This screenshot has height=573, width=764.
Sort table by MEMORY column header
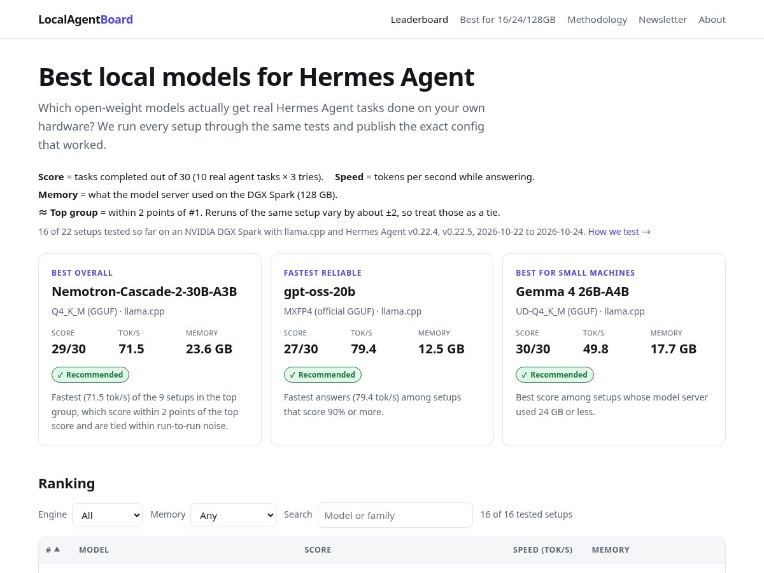(611, 549)
